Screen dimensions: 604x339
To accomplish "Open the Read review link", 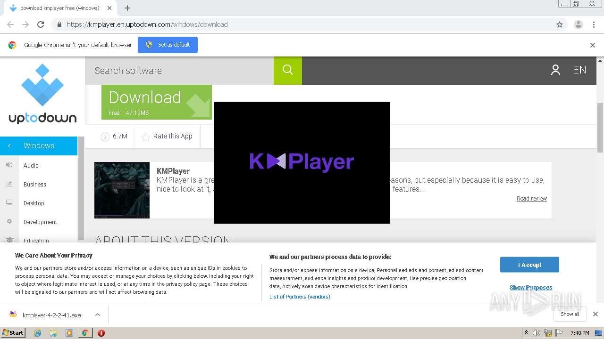I will click(531, 199).
